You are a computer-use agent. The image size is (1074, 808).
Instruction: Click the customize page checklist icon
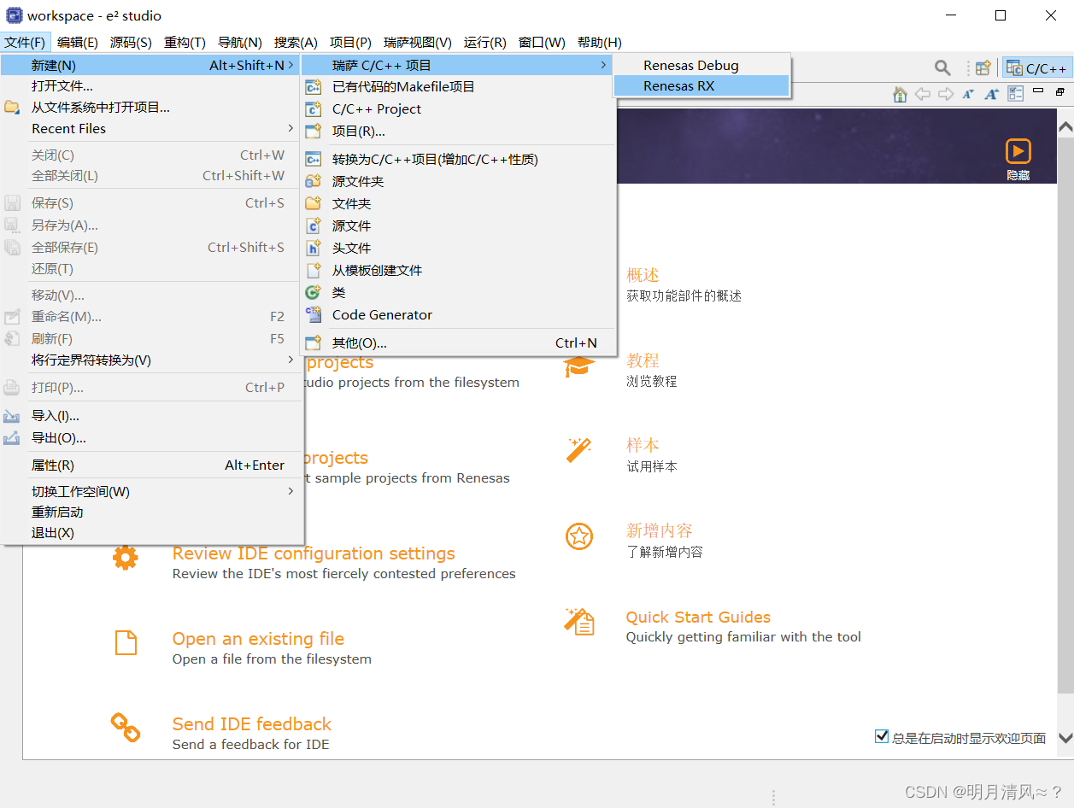pyautogui.click(x=1015, y=94)
